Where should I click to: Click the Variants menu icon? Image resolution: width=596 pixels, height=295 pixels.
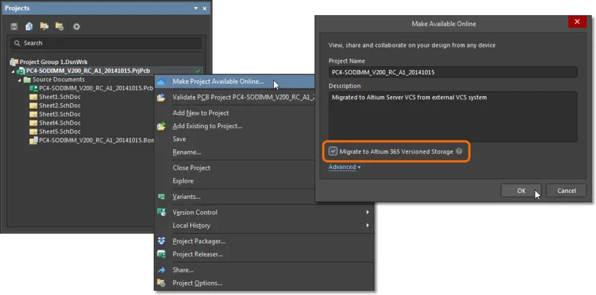161,197
